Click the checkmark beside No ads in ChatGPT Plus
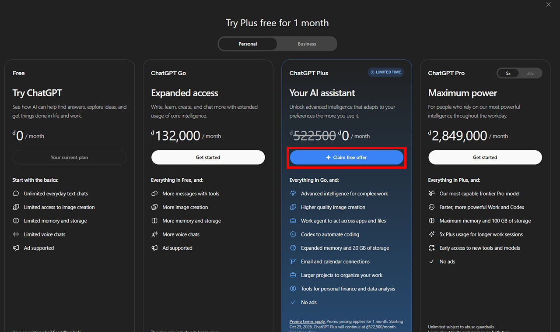The width and height of the screenshot is (560, 332). [293, 302]
